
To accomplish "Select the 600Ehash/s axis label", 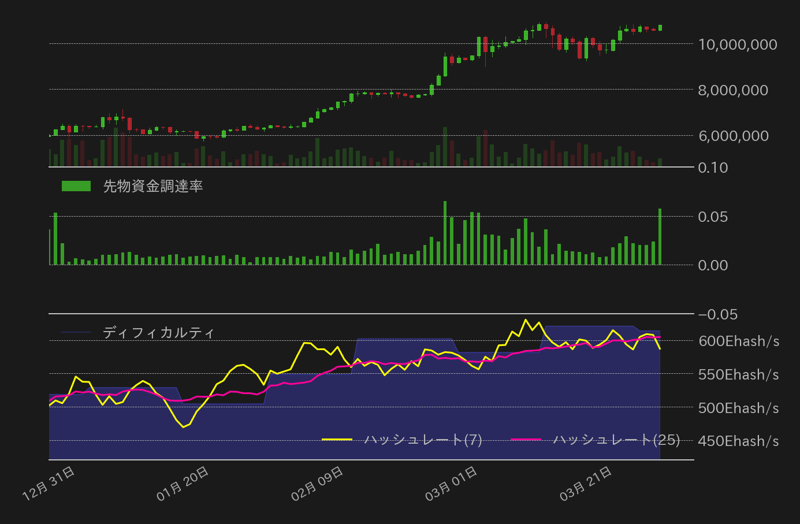I will point(739,341).
